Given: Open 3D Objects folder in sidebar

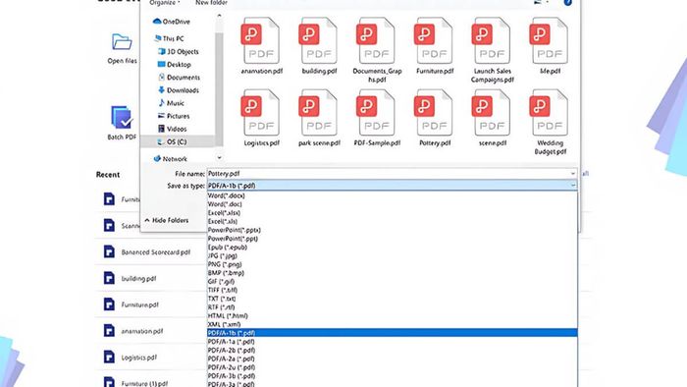Looking at the screenshot, I should coord(179,52).
